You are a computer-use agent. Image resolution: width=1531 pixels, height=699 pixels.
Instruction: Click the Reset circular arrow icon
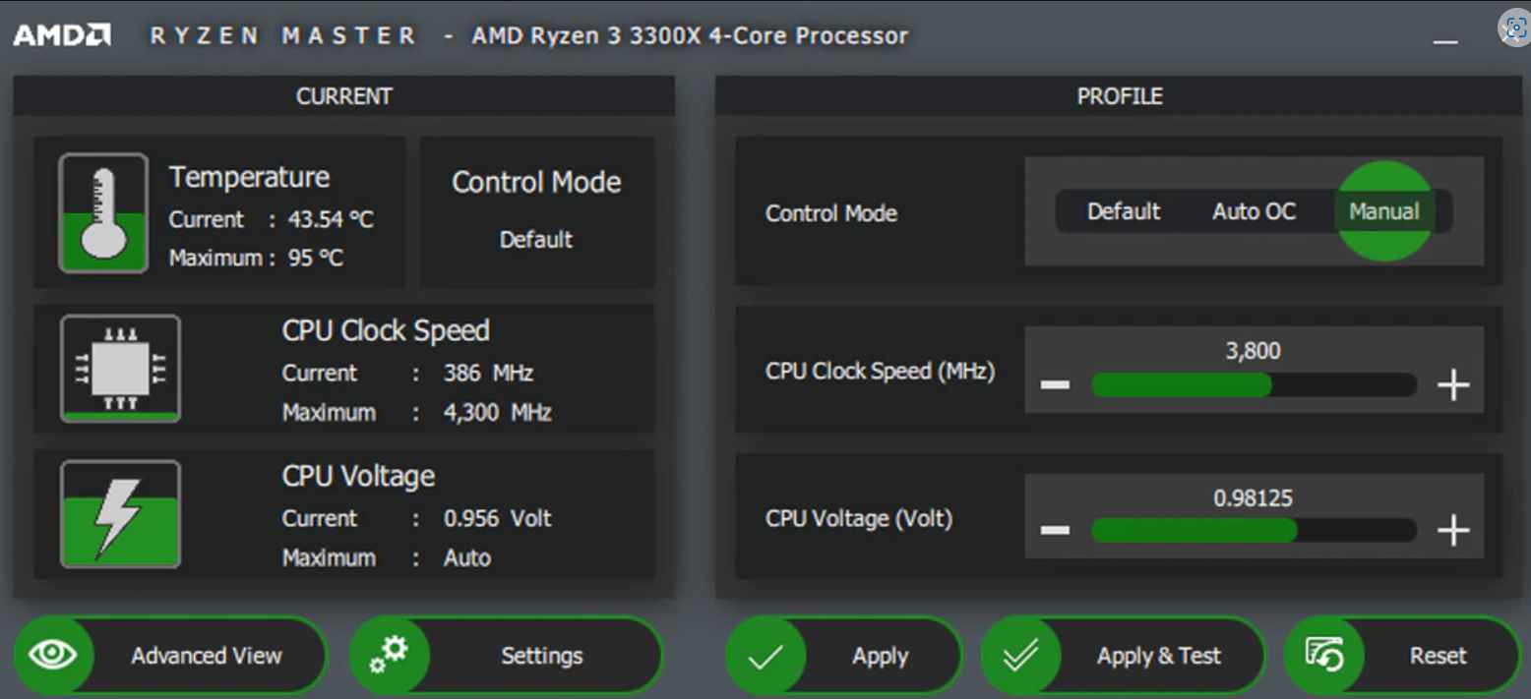coord(1324,656)
